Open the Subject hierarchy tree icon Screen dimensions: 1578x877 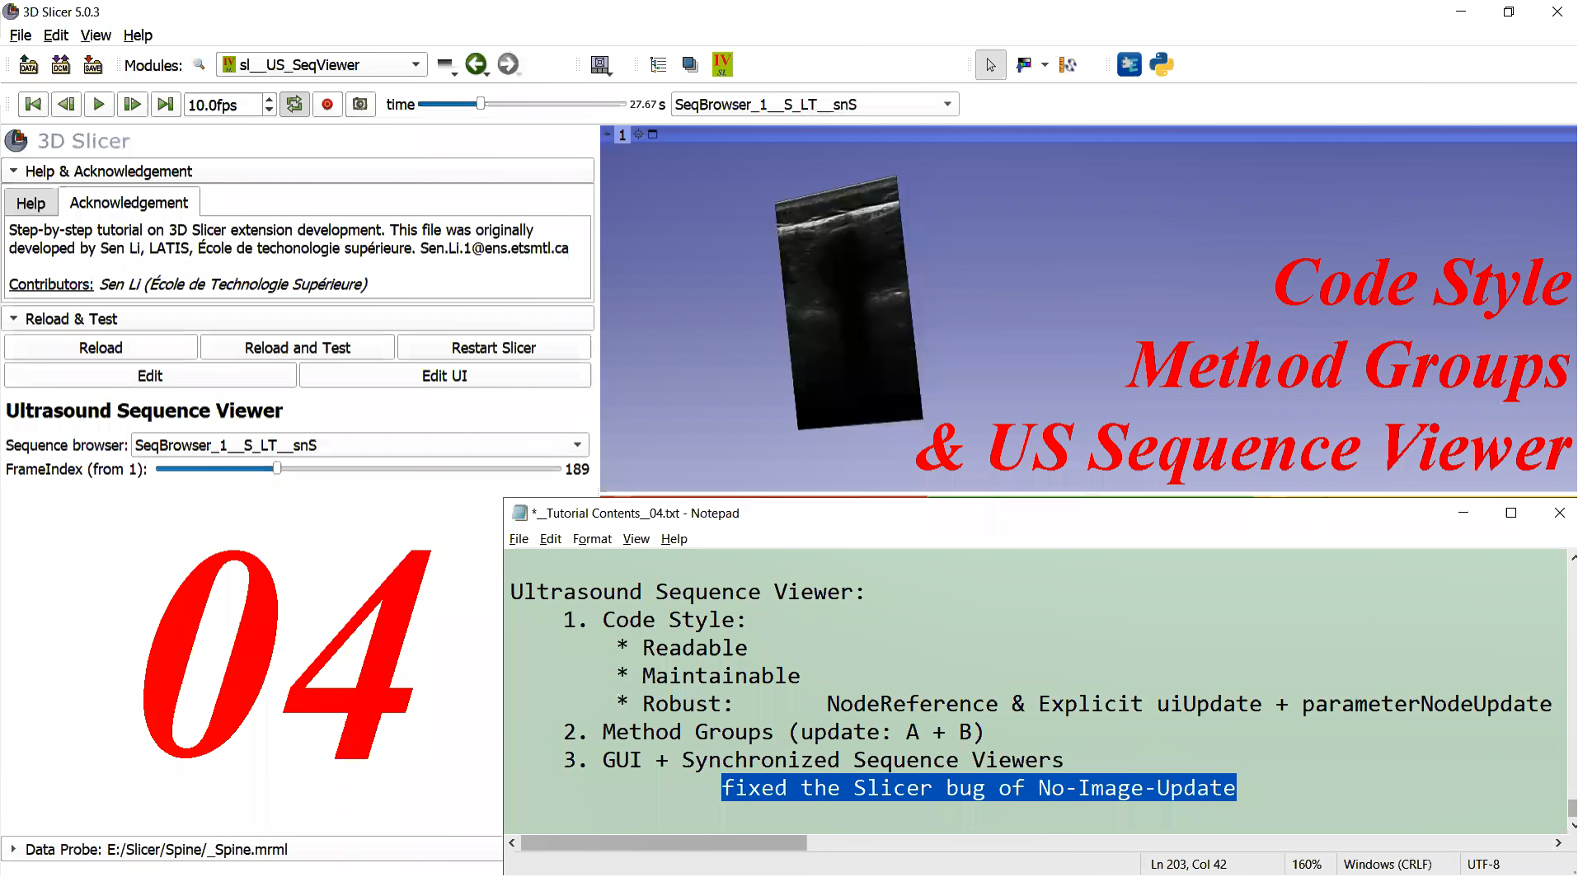(x=658, y=64)
